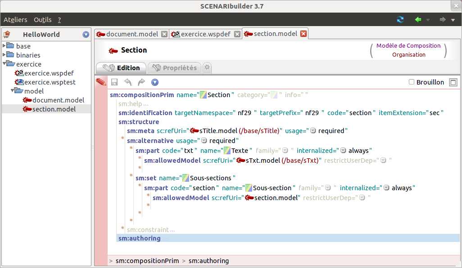The image size is (462, 268).
Task: Open the Ateliers menu
Action: pyautogui.click(x=15, y=20)
